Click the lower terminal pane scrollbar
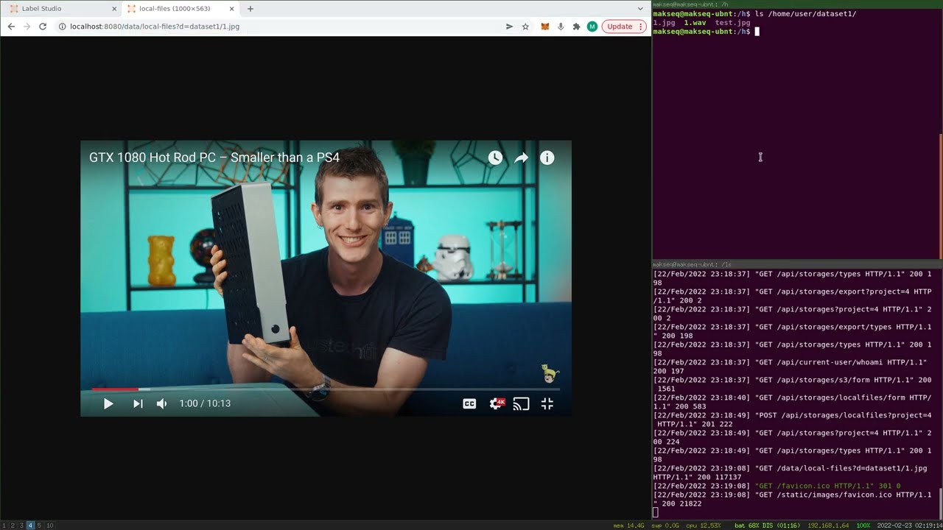 click(x=941, y=503)
